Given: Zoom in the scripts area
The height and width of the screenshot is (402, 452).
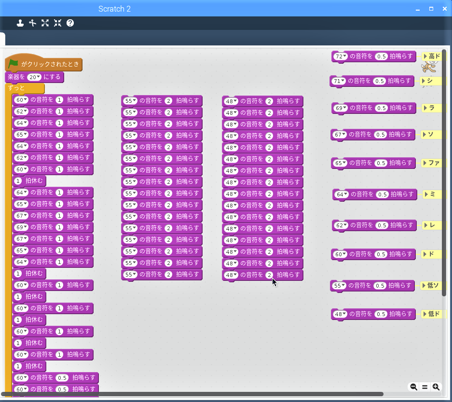Looking at the screenshot, I should click(436, 387).
